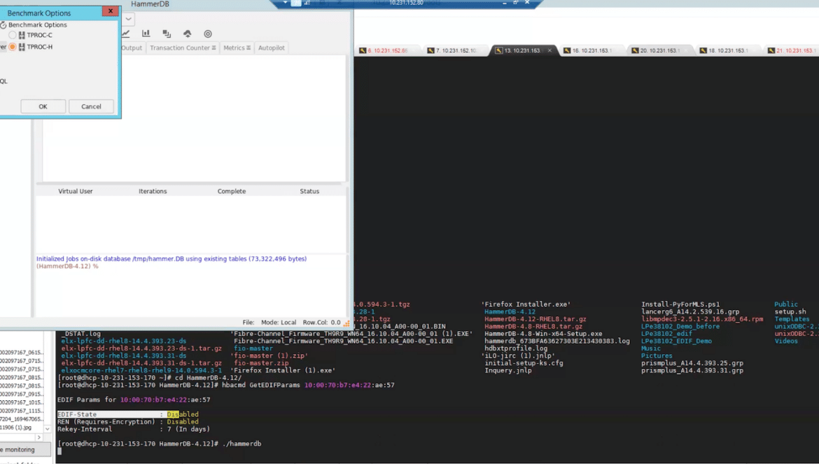Viewport: 819px width, 464px height.
Task: Click the cloud upload icon in HammerDB toolbar
Action: (x=187, y=34)
